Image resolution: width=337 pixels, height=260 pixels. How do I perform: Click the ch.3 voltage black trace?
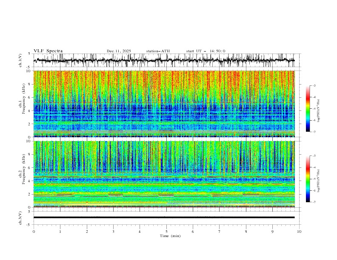[164, 218]
